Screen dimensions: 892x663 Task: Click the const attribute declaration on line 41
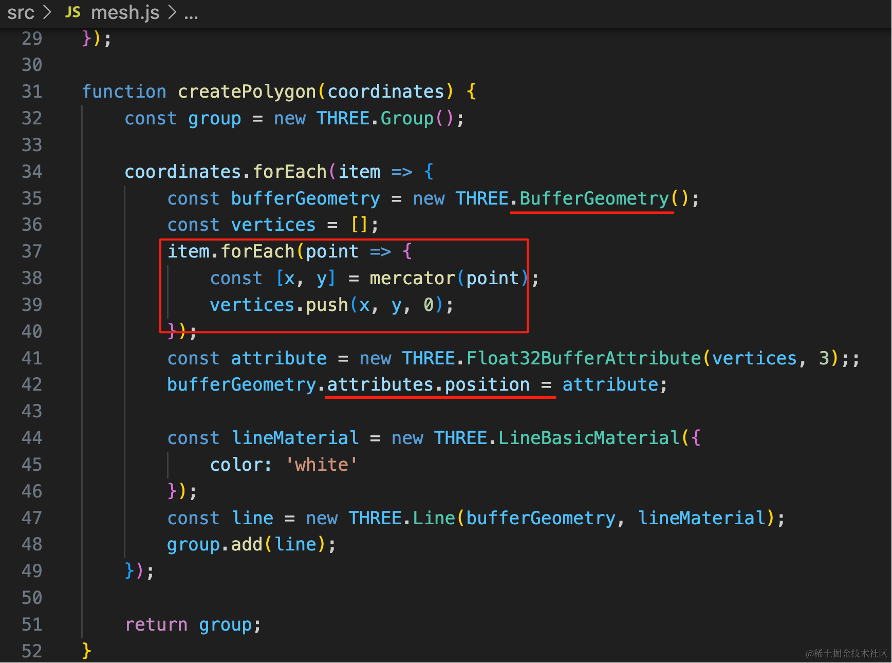(x=247, y=358)
